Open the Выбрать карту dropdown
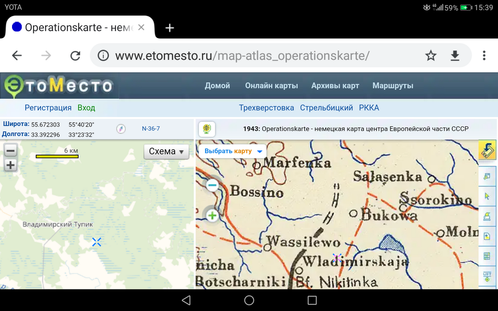498x311 pixels. 233,151
